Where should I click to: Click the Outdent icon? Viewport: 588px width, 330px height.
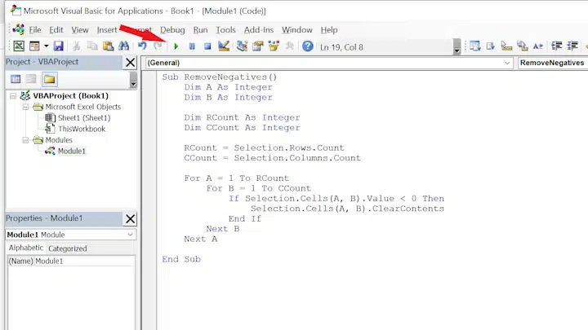(x=572, y=46)
